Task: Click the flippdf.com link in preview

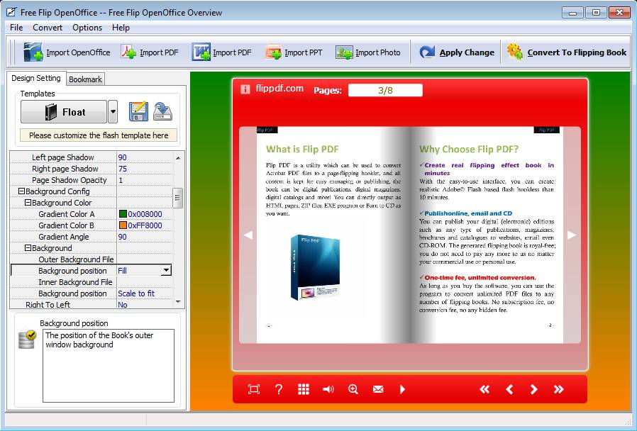Action: (279, 89)
